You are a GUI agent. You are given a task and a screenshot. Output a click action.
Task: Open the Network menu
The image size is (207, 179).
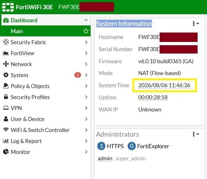point(45,64)
